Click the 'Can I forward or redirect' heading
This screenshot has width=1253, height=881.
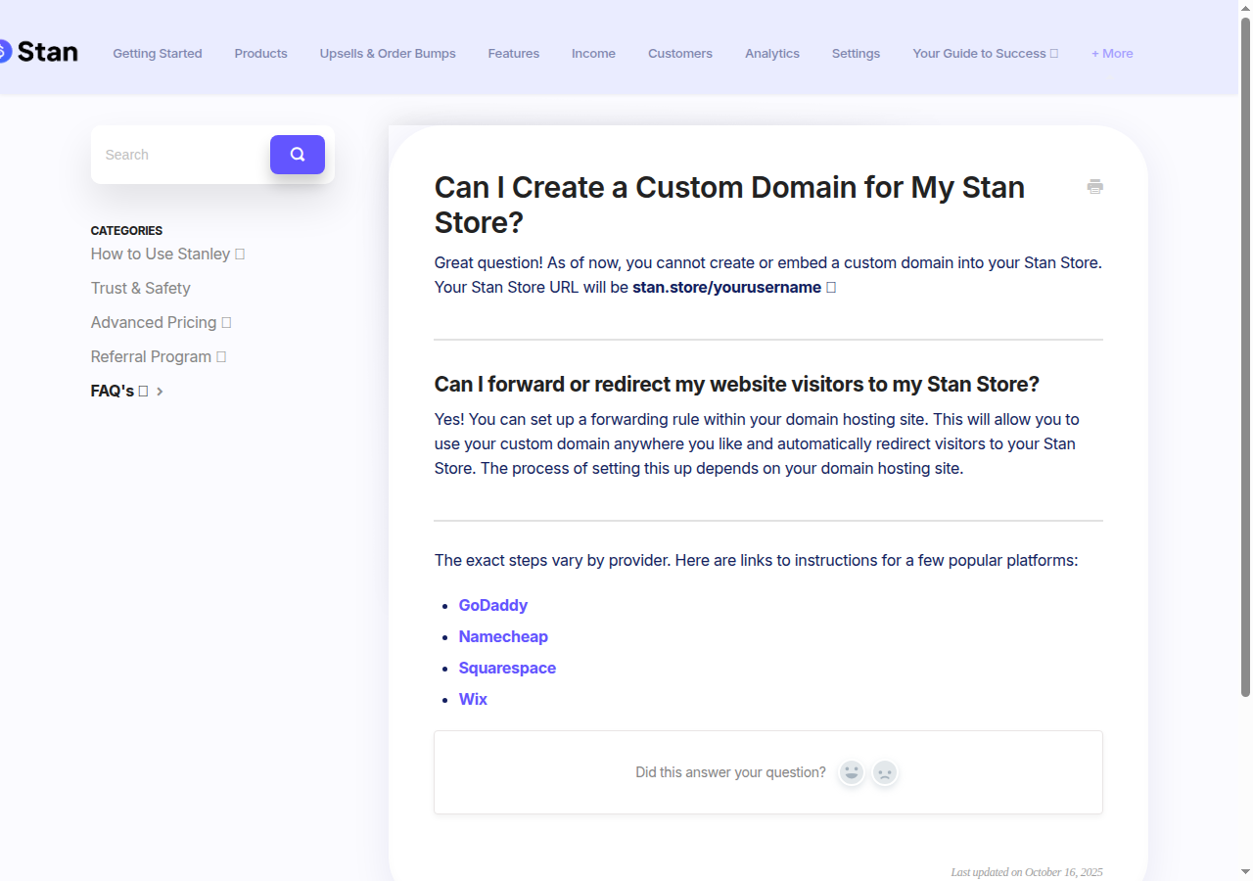coord(737,384)
